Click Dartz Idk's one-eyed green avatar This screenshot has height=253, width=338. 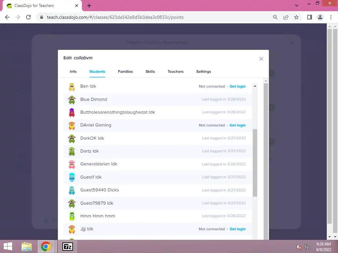72,152
